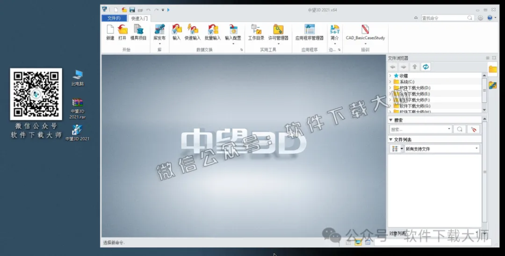
Task: Click the back arrow in 文件浏览器
Action: (393, 67)
